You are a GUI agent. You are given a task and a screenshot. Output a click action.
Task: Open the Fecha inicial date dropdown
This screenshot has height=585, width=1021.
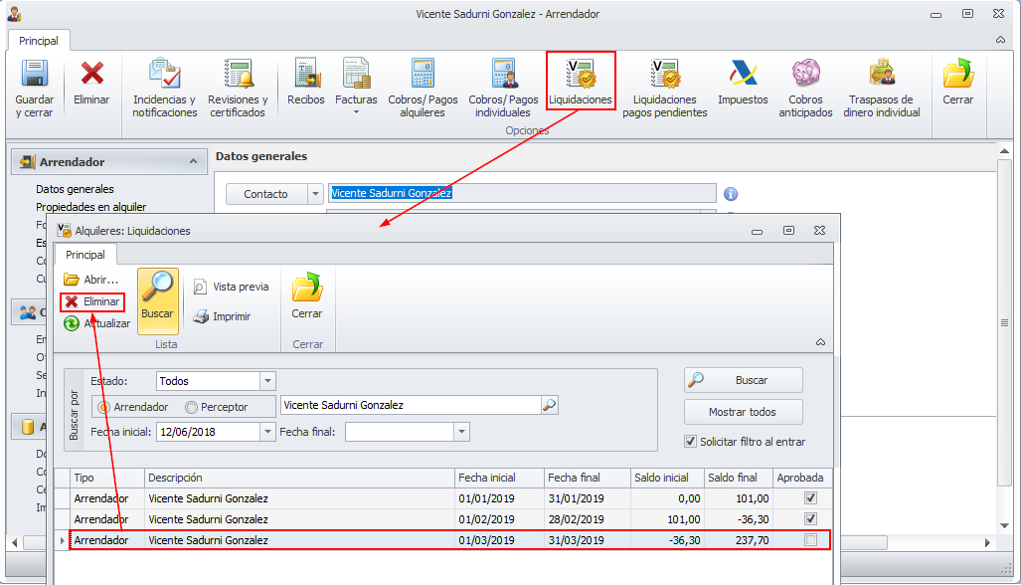coord(266,432)
